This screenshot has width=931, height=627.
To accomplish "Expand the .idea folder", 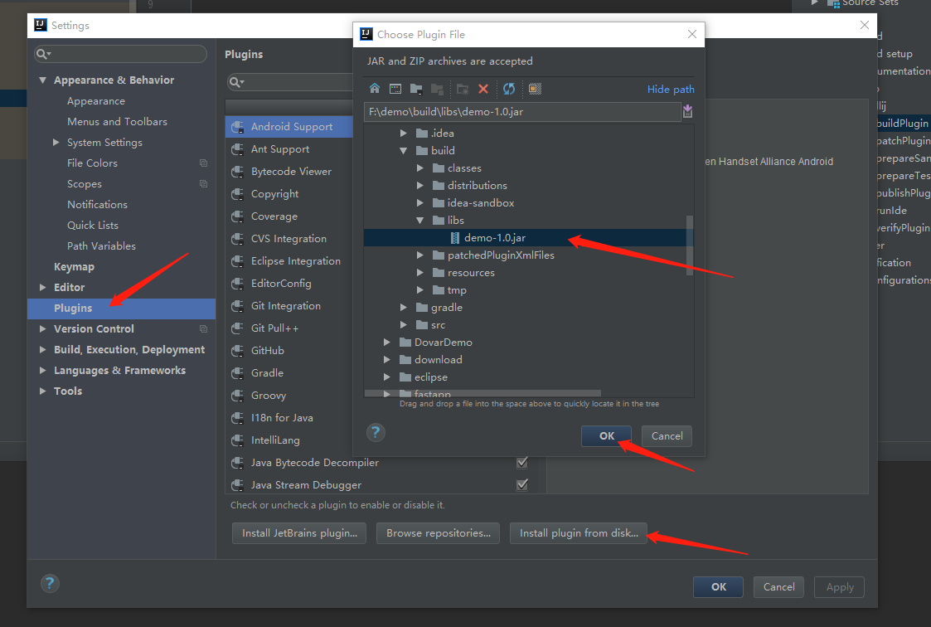I will click(403, 133).
